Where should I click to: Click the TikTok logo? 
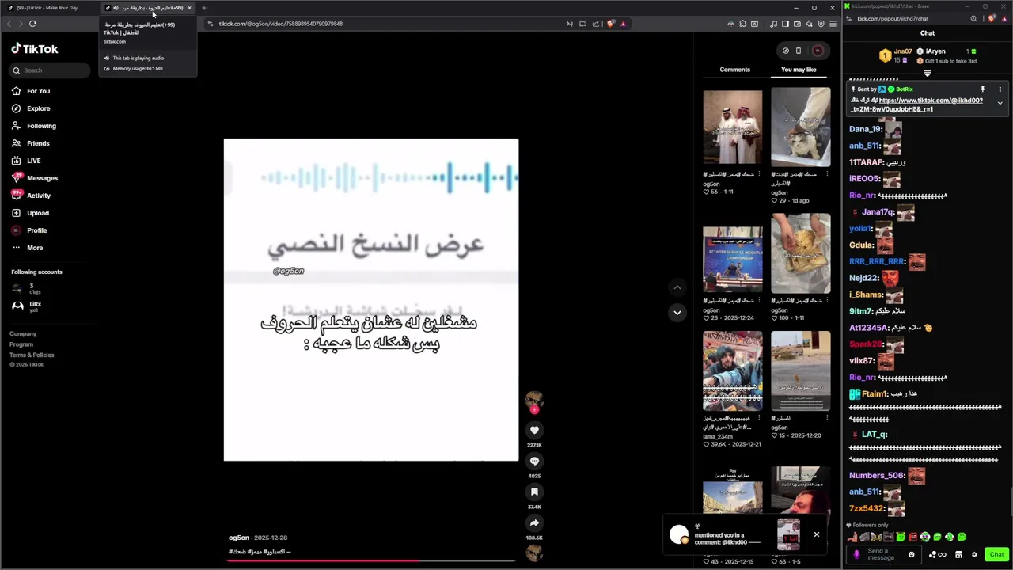(x=35, y=49)
